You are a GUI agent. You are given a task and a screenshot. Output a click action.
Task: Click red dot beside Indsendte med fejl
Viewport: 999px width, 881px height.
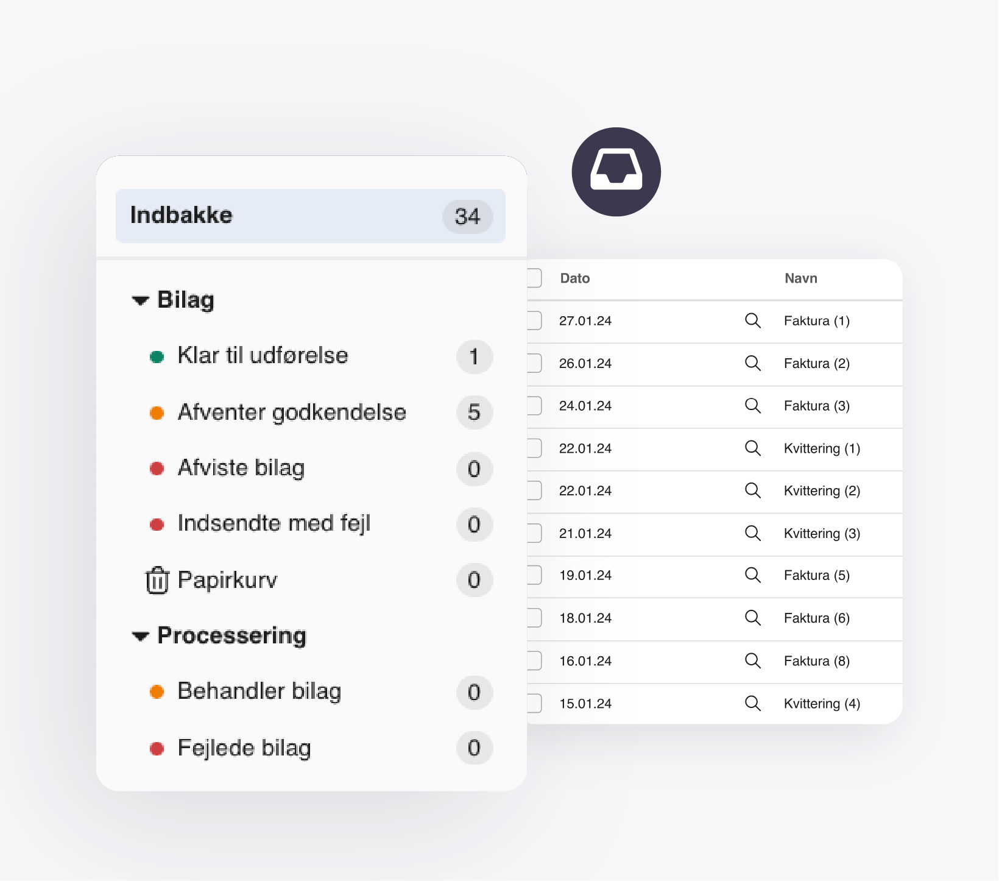click(x=157, y=525)
